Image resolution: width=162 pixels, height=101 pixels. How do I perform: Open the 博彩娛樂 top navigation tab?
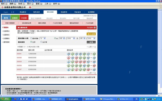click(x=50, y=12)
